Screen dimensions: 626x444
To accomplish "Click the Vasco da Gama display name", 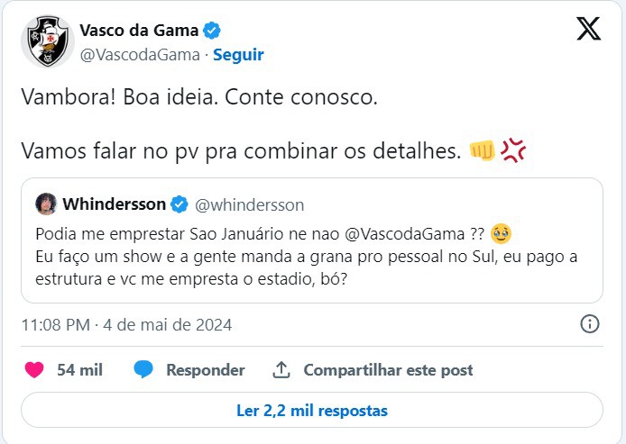I will [x=139, y=31].
